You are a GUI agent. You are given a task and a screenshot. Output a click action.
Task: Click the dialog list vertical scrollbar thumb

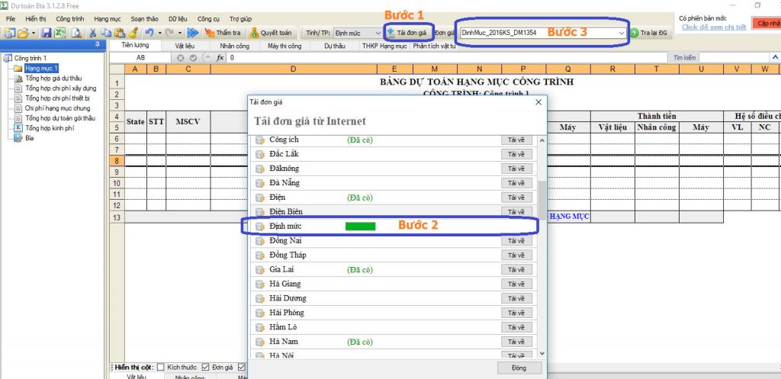[x=542, y=199]
